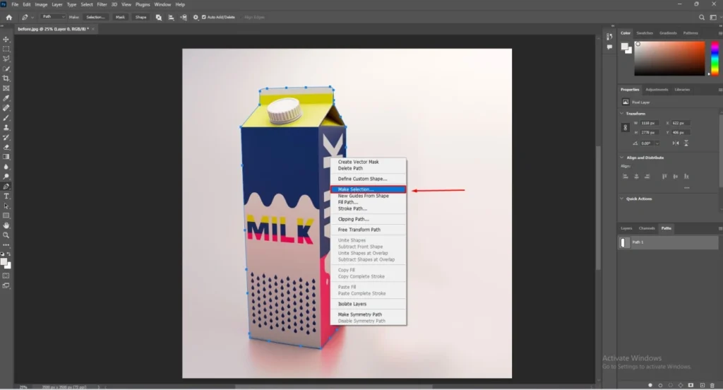Toggle link width and height constraint
723x390 pixels.
point(626,128)
